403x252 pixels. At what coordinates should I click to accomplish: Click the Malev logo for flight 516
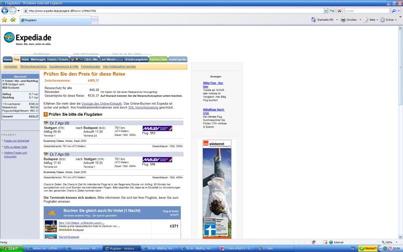(157, 159)
